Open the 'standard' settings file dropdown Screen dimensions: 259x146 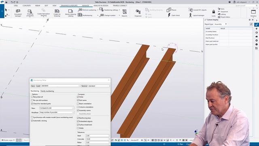point(61,86)
